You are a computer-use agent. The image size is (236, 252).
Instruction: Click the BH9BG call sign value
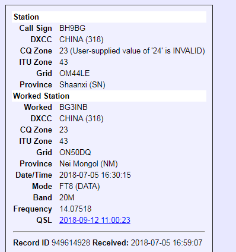[72, 28]
